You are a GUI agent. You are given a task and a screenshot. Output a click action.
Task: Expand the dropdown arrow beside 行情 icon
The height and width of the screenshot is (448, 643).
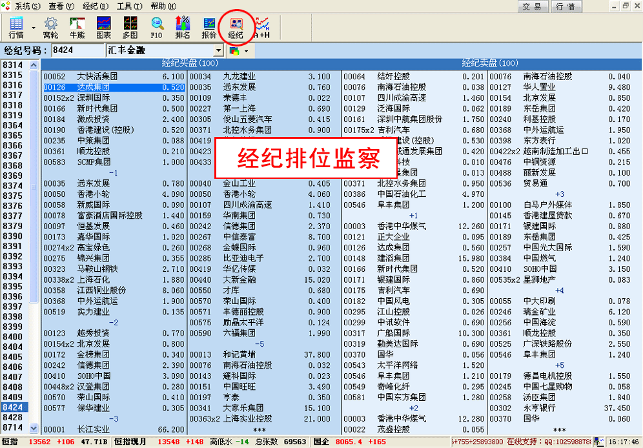click(33, 28)
